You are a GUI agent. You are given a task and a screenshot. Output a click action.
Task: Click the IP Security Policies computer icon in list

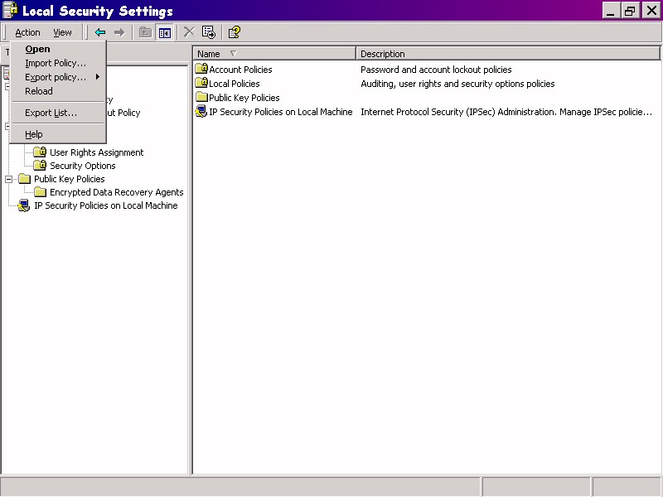[x=201, y=112]
